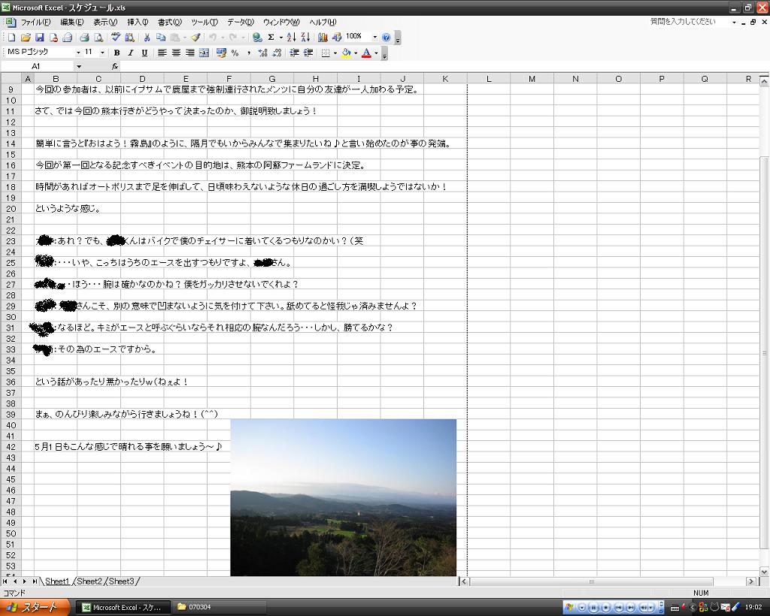Open the 編集(E) menu
The image size is (770, 616).
pyautogui.click(x=71, y=22)
